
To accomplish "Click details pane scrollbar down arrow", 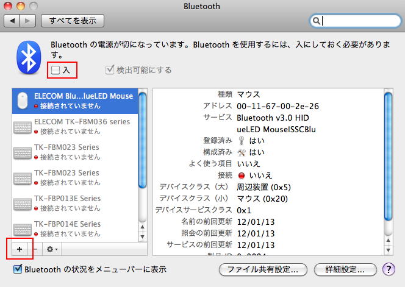I will (x=388, y=250).
